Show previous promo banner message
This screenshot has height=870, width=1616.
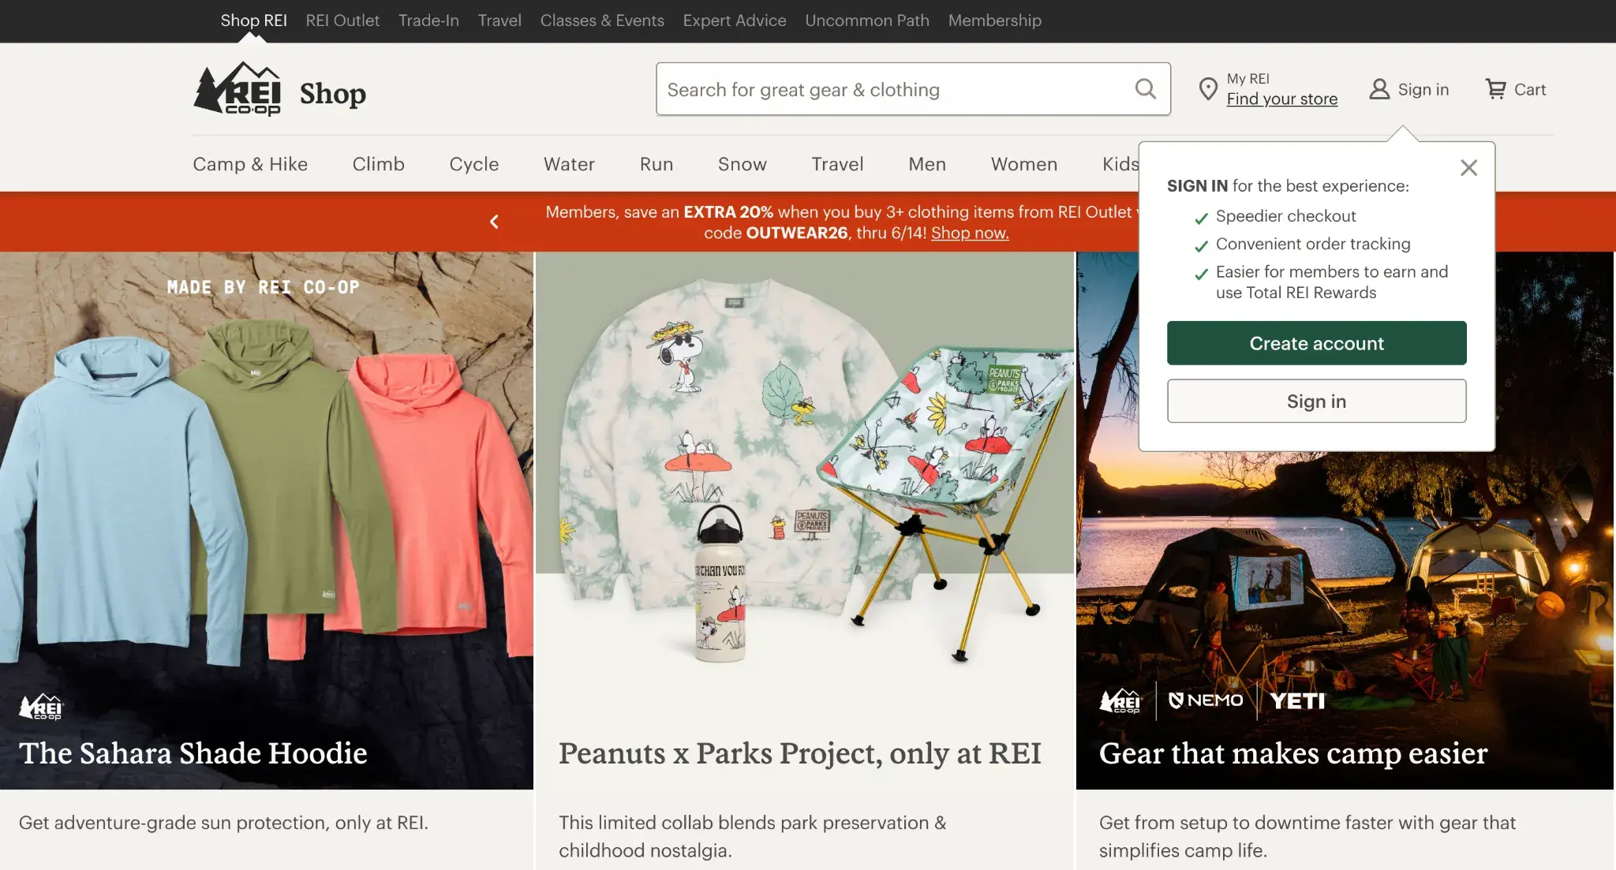click(494, 222)
